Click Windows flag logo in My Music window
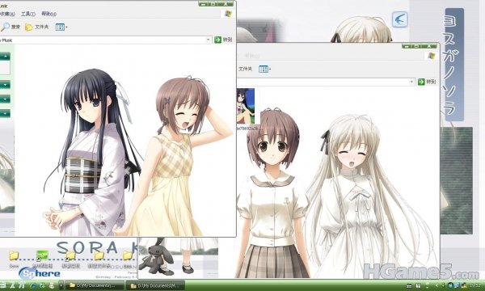Screen dimensions: 485x291 pyautogui.click(x=228, y=14)
